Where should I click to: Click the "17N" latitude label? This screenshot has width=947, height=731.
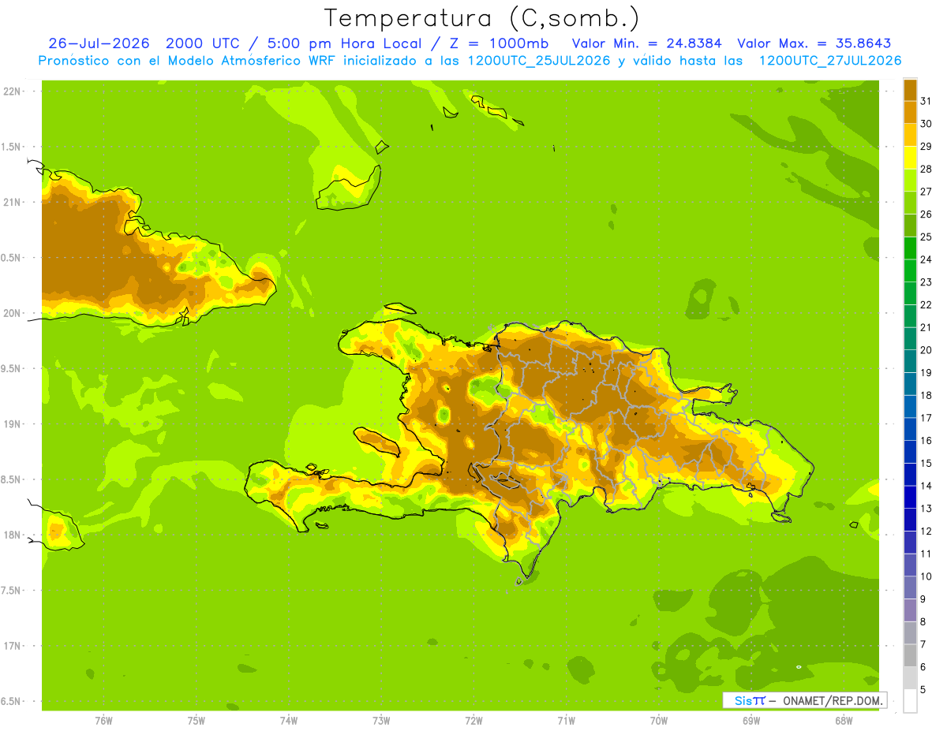point(13,646)
